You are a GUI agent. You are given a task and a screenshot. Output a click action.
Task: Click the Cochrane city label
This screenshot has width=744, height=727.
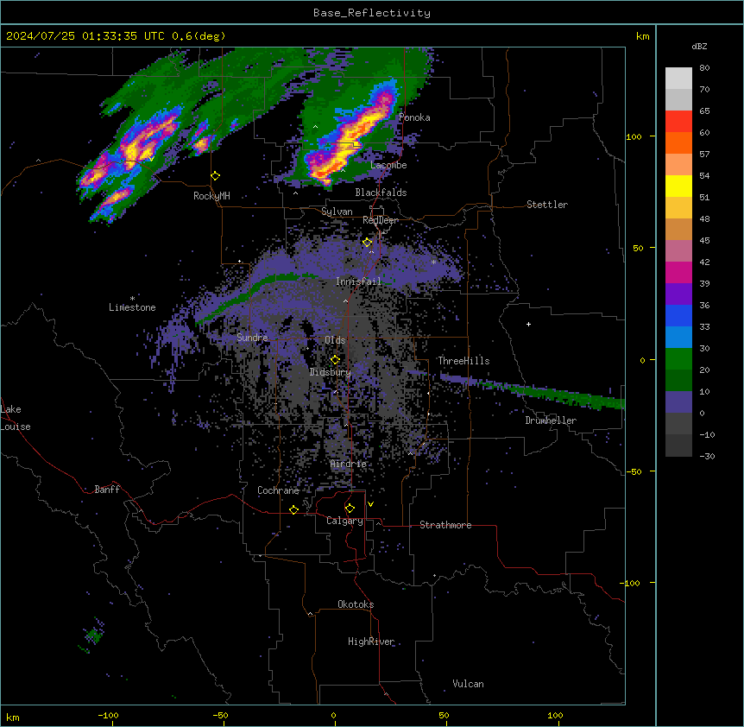coord(278,490)
